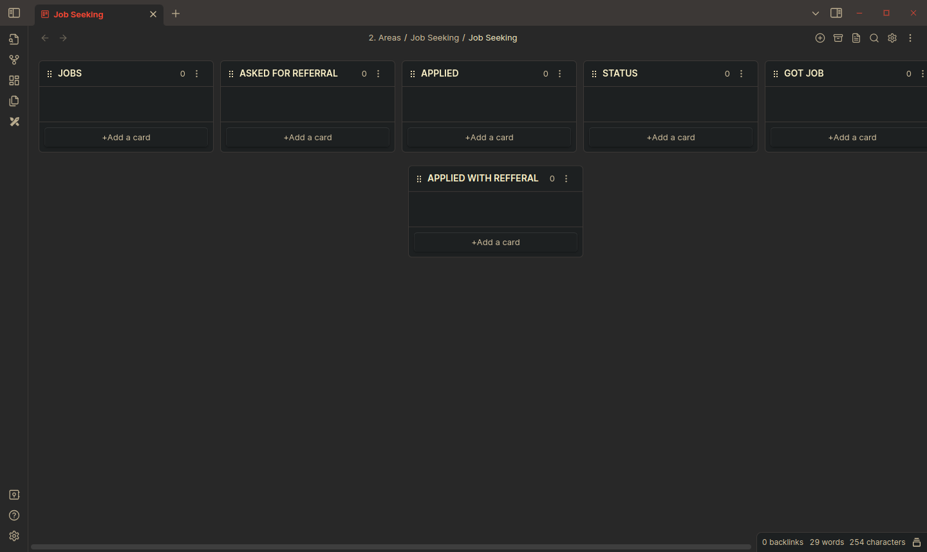The height and width of the screenshot is (552, 927).
Task: Grab the APPLIED list drag handle
Action: pos(413,74)
